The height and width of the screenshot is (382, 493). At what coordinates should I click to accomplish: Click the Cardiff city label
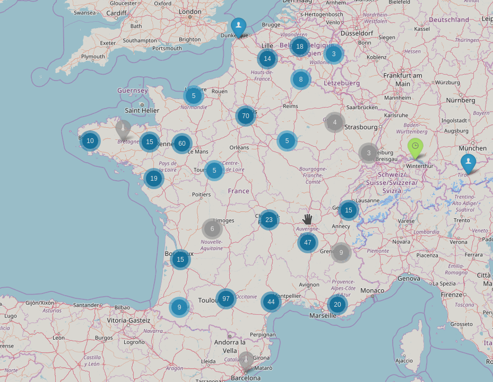(x=116, y=13)
